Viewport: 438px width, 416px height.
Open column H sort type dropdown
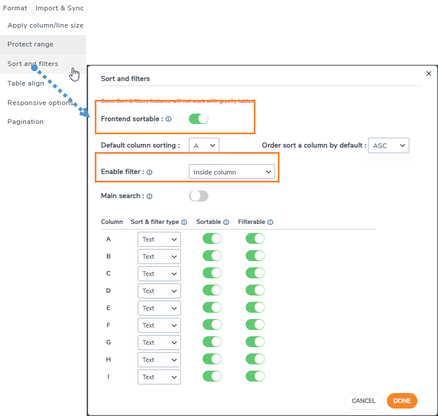(159, 360)
